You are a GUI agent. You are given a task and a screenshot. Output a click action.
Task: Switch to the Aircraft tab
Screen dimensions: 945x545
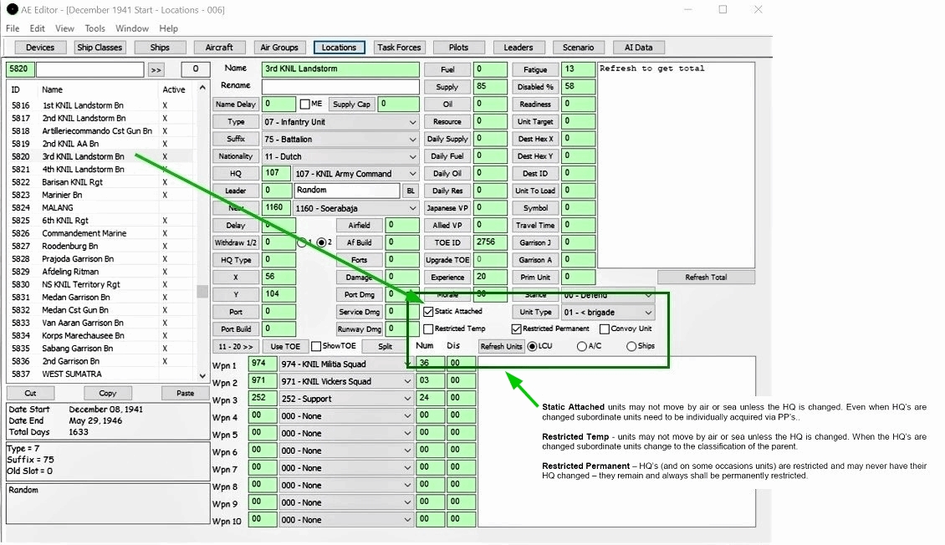[219, 48]
